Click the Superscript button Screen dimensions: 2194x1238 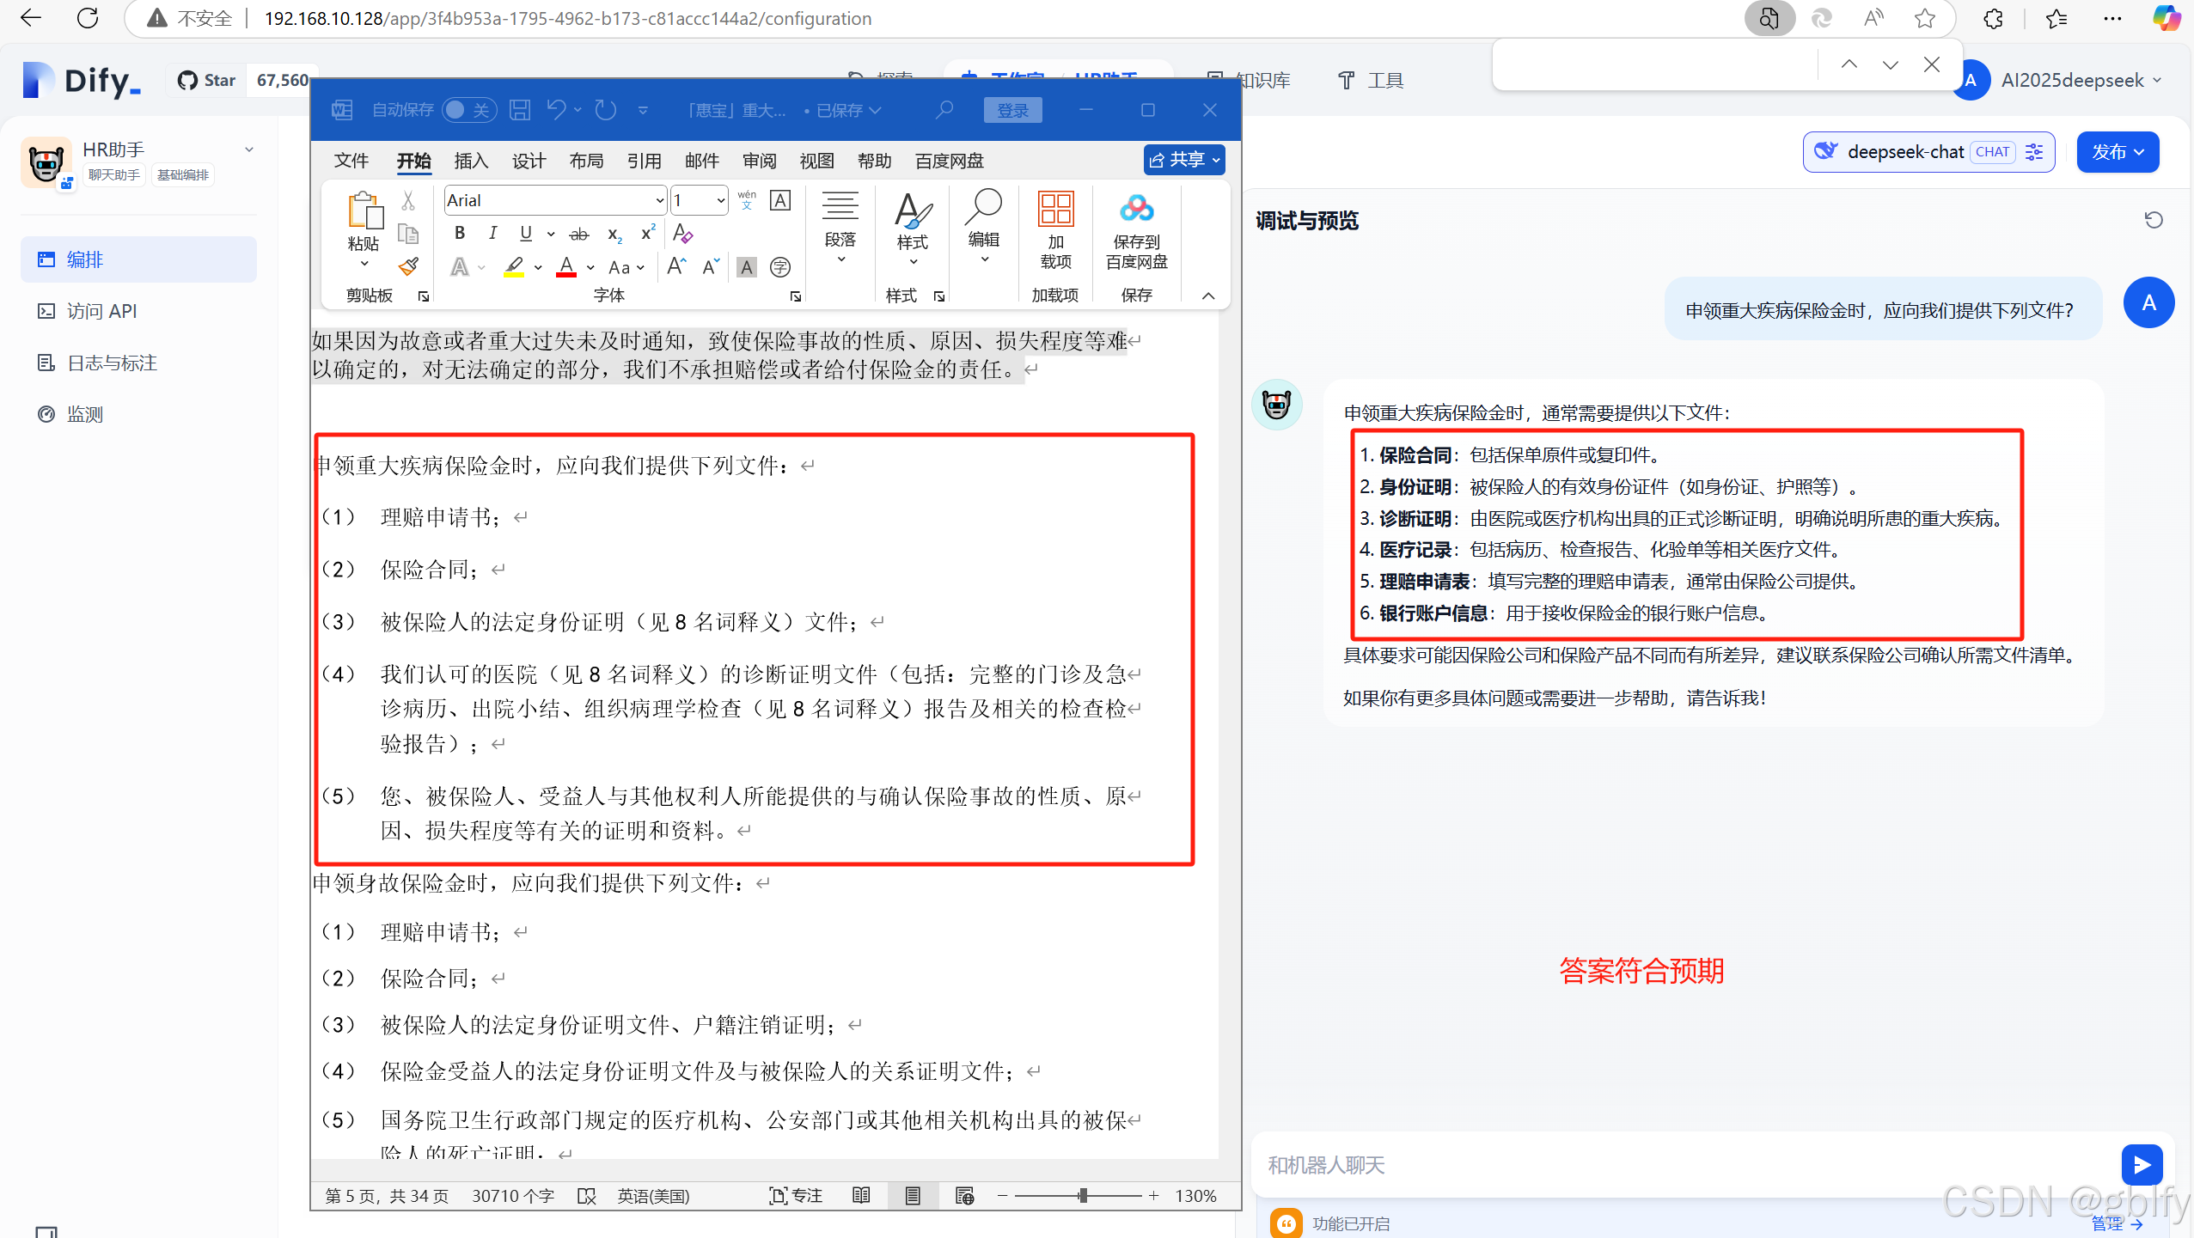point(648,233)
